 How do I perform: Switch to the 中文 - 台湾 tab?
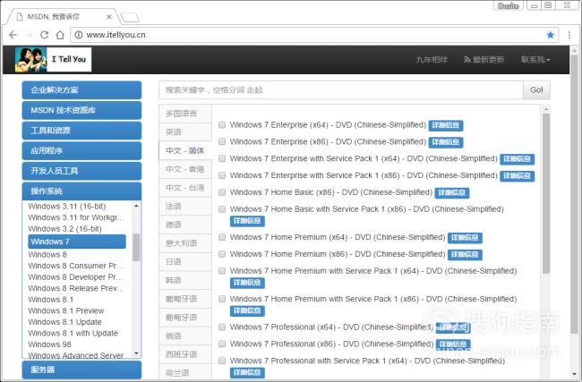point(185,188)
